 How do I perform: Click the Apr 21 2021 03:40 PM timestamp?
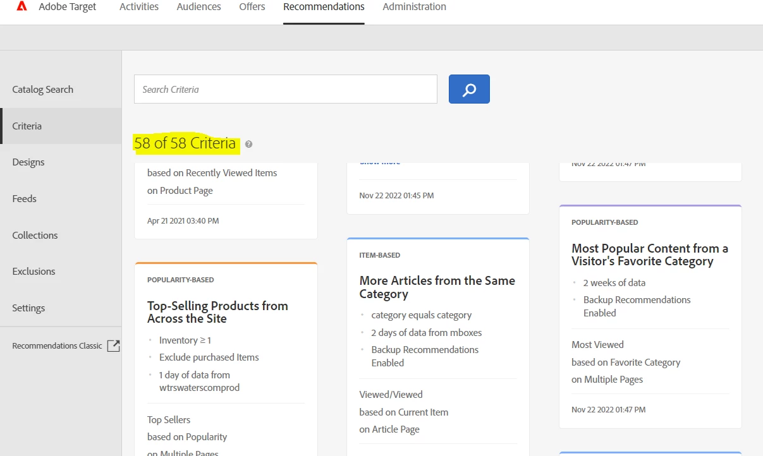tap(183, 221)
